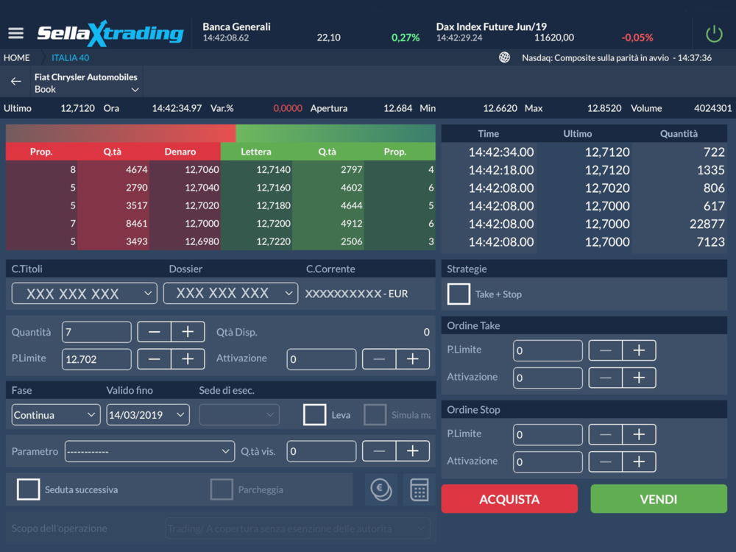Decrease Ordine Stop P.Limite with minus
Image resolution: width=736 pixels, height=552 pixels.
606,435
